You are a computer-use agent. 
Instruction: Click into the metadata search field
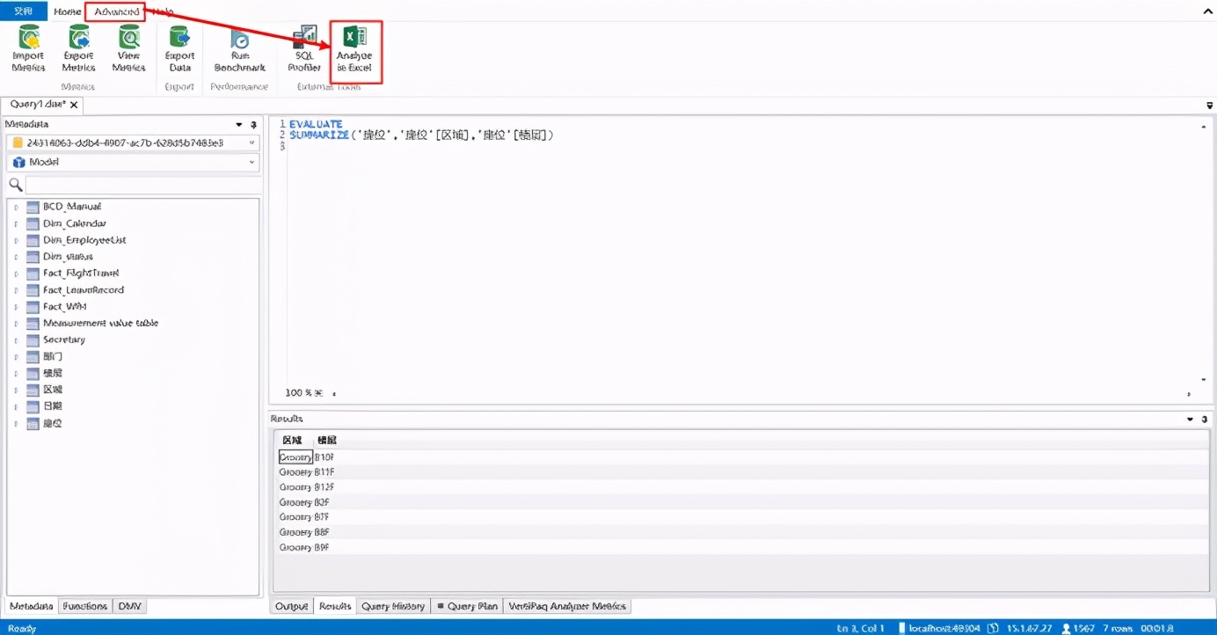142,185
